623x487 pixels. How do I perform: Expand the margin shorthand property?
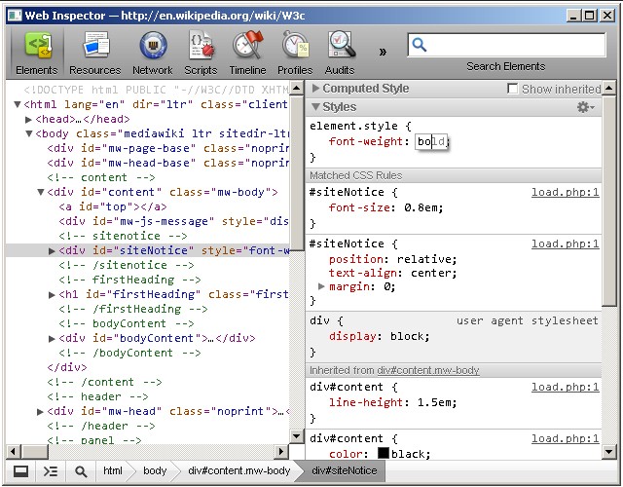point(322,286)
